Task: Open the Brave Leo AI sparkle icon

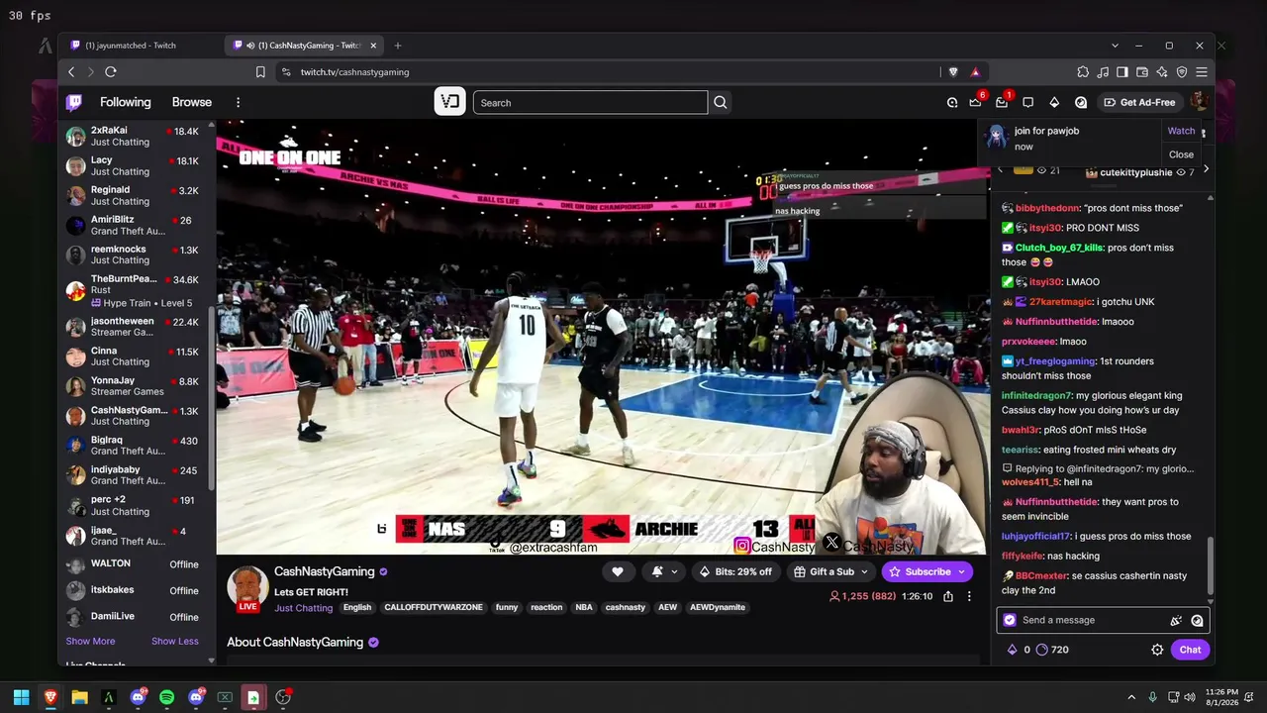Action: pos(1162,72)
